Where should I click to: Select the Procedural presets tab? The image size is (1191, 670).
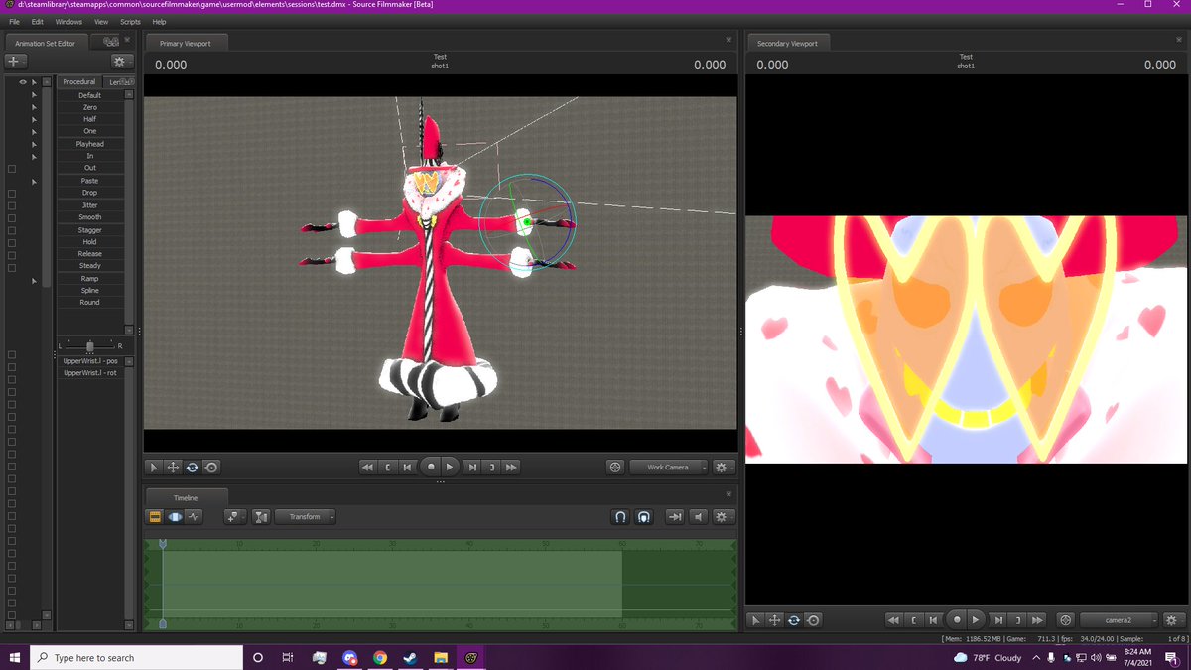point(78,81)
